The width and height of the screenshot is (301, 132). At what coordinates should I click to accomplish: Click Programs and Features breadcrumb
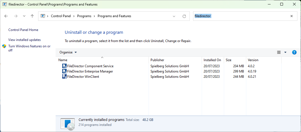point(115,16)
